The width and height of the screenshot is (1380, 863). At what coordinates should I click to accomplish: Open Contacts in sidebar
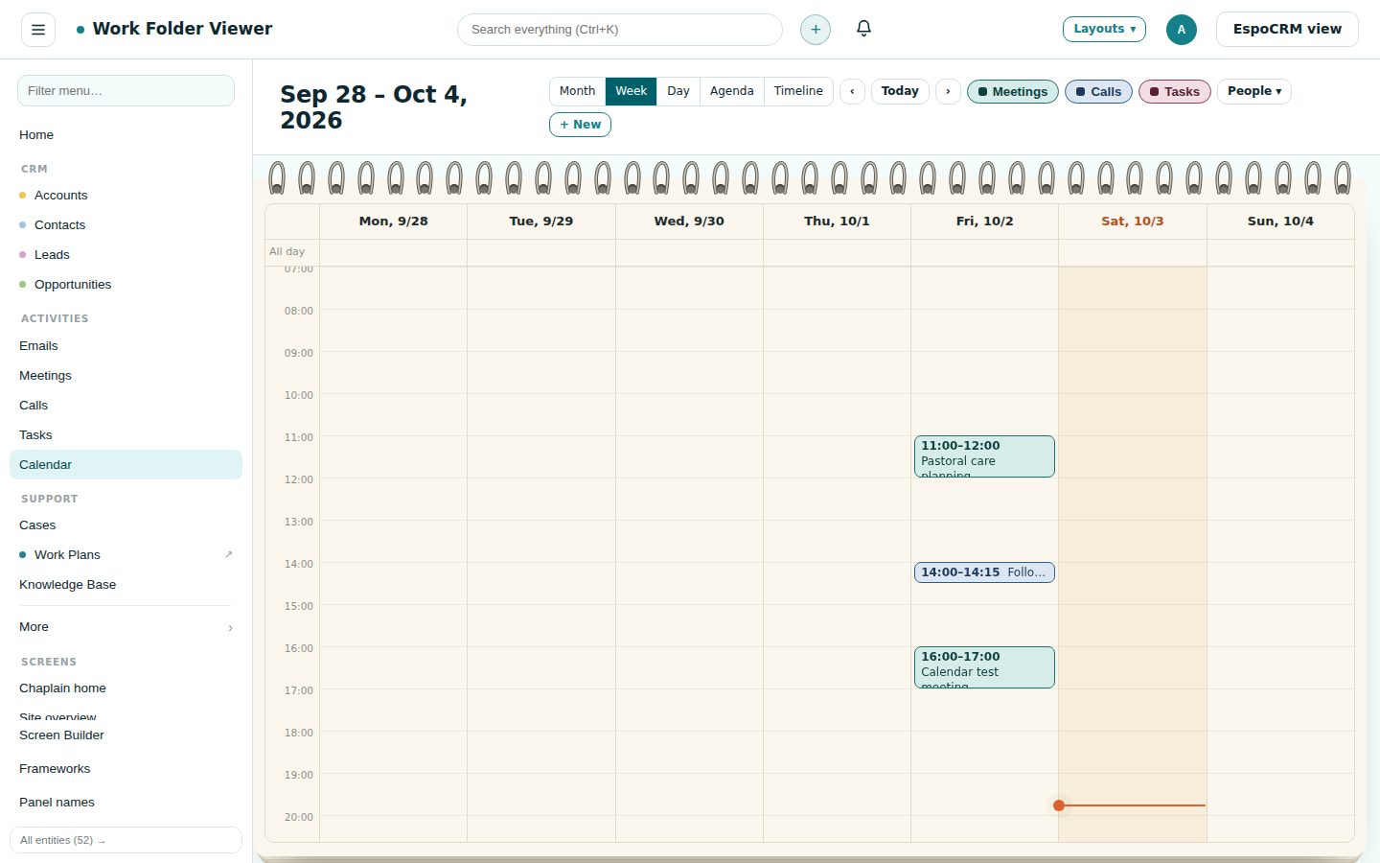coord(126,225)
